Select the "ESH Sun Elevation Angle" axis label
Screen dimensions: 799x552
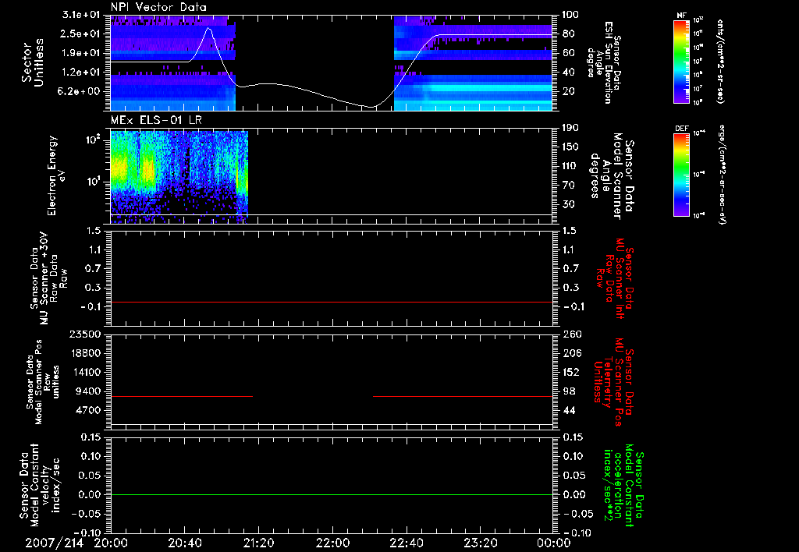coord(603,62)
